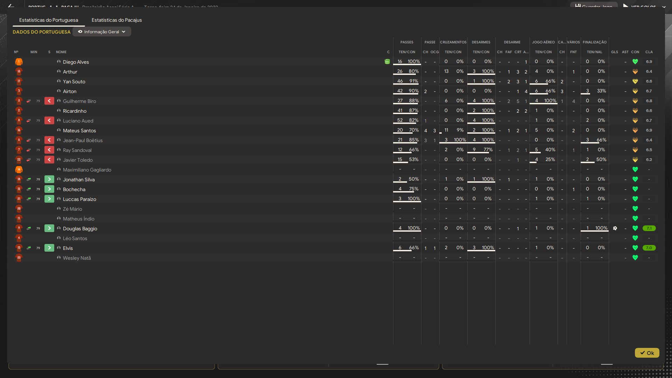The image size is (672, 378).
Task: Click the green swap icon beside Jonathan Silva
Action: 29,180
